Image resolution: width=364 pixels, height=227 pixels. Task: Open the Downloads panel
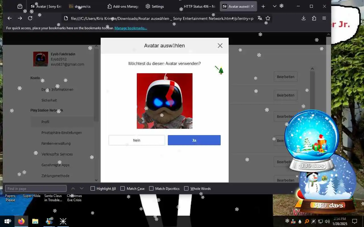(x=303, y=18)
